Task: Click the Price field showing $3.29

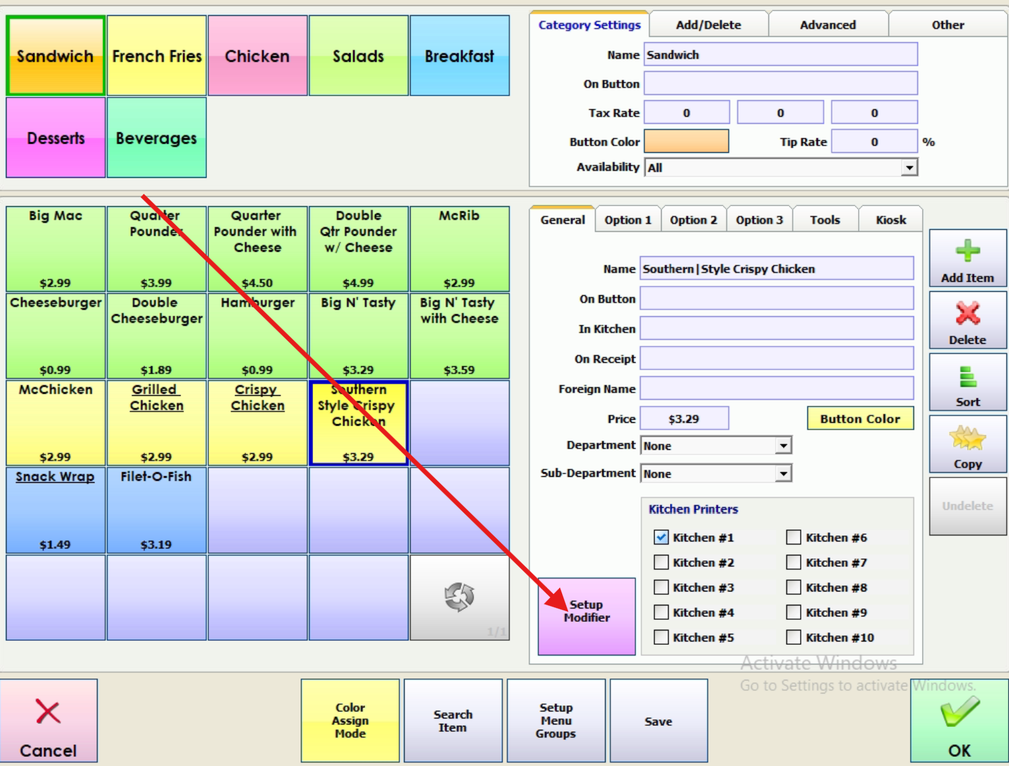Action: pos(684,418)
